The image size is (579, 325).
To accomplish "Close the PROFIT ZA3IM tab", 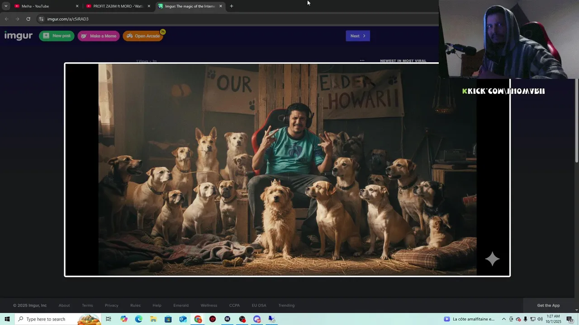I will [149, 6].
